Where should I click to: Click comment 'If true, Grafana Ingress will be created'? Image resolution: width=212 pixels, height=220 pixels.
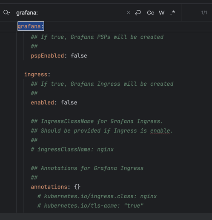pyautogui.click(x=102, y=84)
